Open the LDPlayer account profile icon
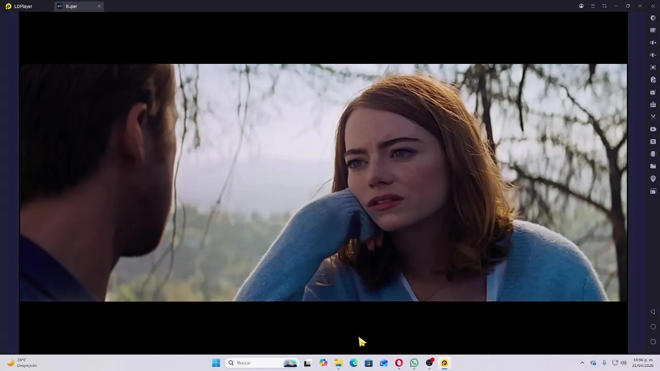The image size is (660, 371). click(581, 6)
